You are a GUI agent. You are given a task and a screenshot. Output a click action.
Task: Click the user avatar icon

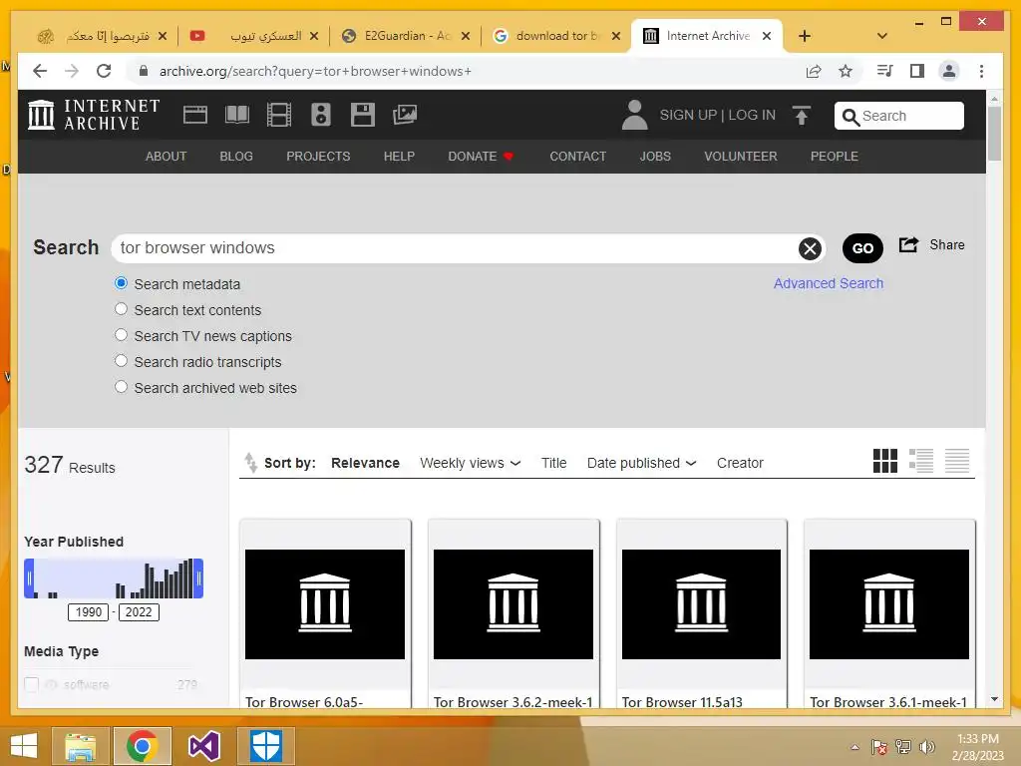634,115
